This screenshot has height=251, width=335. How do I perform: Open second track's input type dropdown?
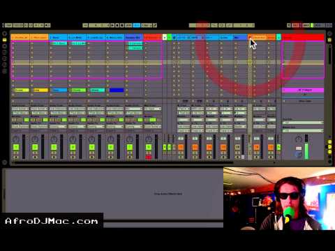tap(39, 109)
